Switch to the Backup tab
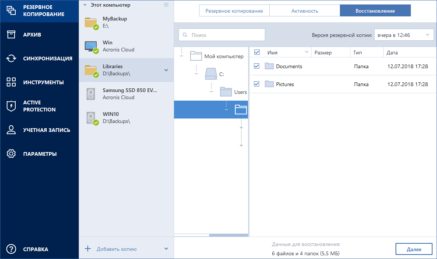Screen dimensions: 437x259 point(234,11)
